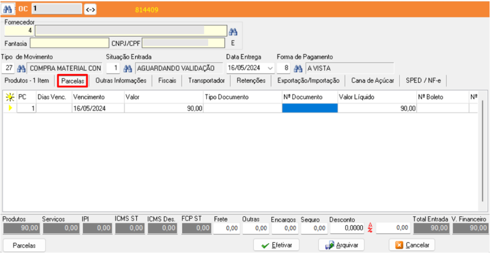490x253 pixels.
Task: Switch to the Parcelas tab
Action: pos(73,81)
